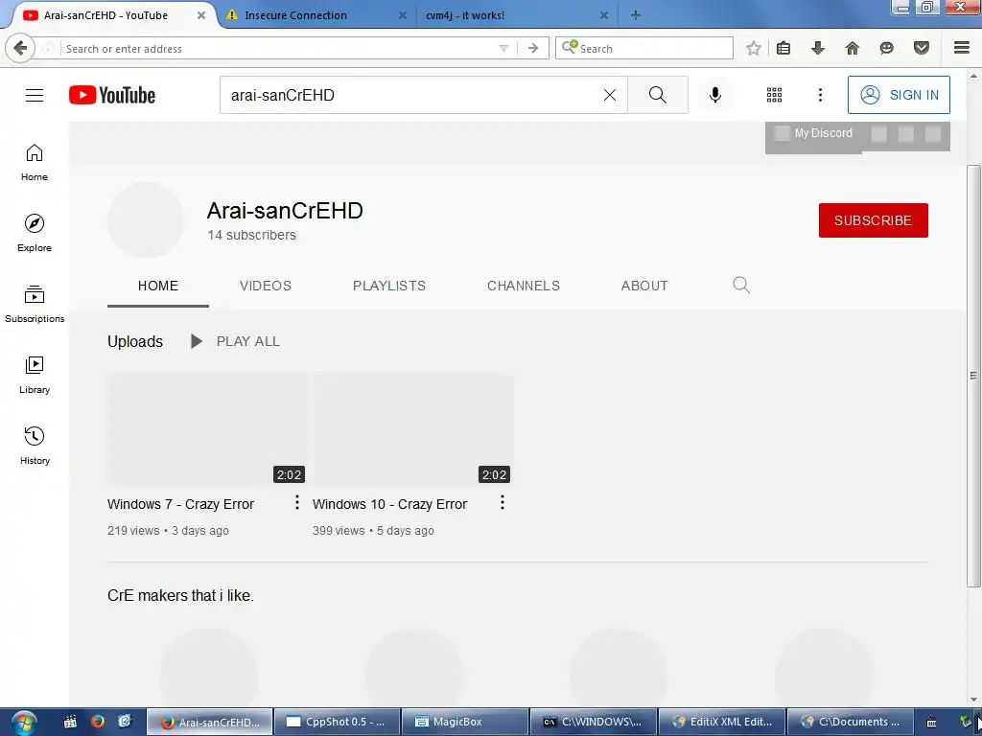This screenshot has width=982, height=736.
Task: Select the channel VIDEOS tab
Action: click(x=266, y=286)
